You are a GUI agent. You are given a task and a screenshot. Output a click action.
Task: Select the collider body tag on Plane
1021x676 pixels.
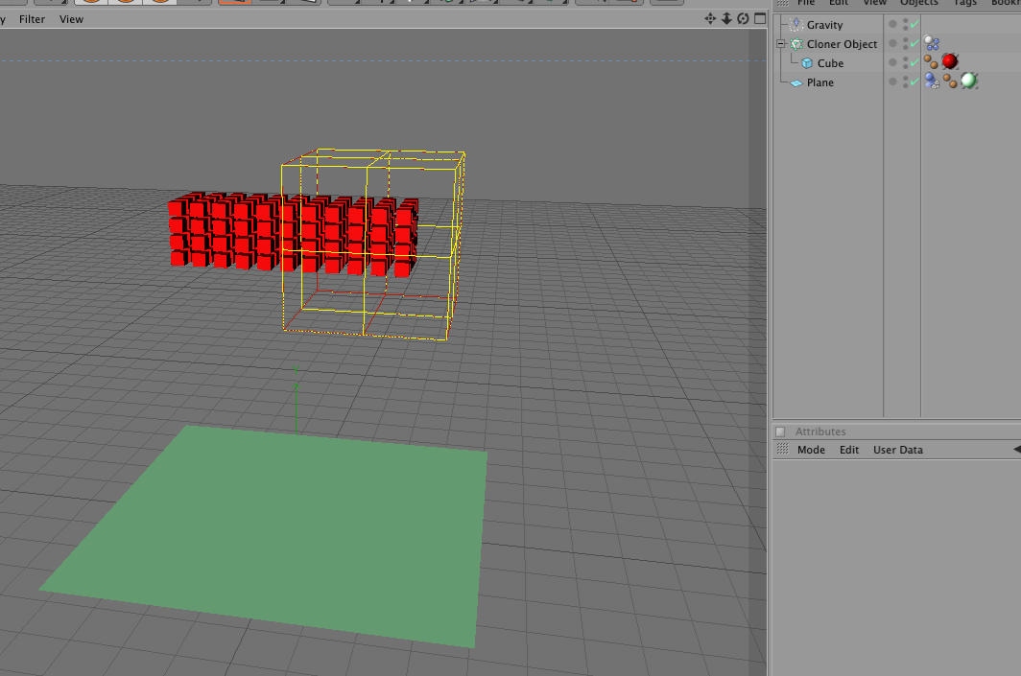(x=932, y=82)
